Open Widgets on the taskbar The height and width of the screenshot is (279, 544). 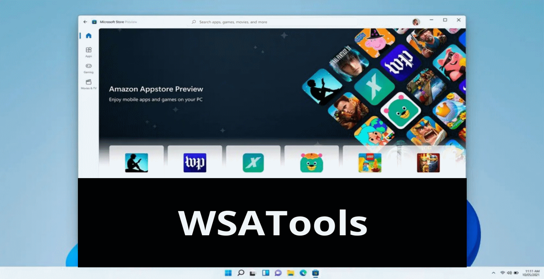pyautogui.click(x=265, y=273)
